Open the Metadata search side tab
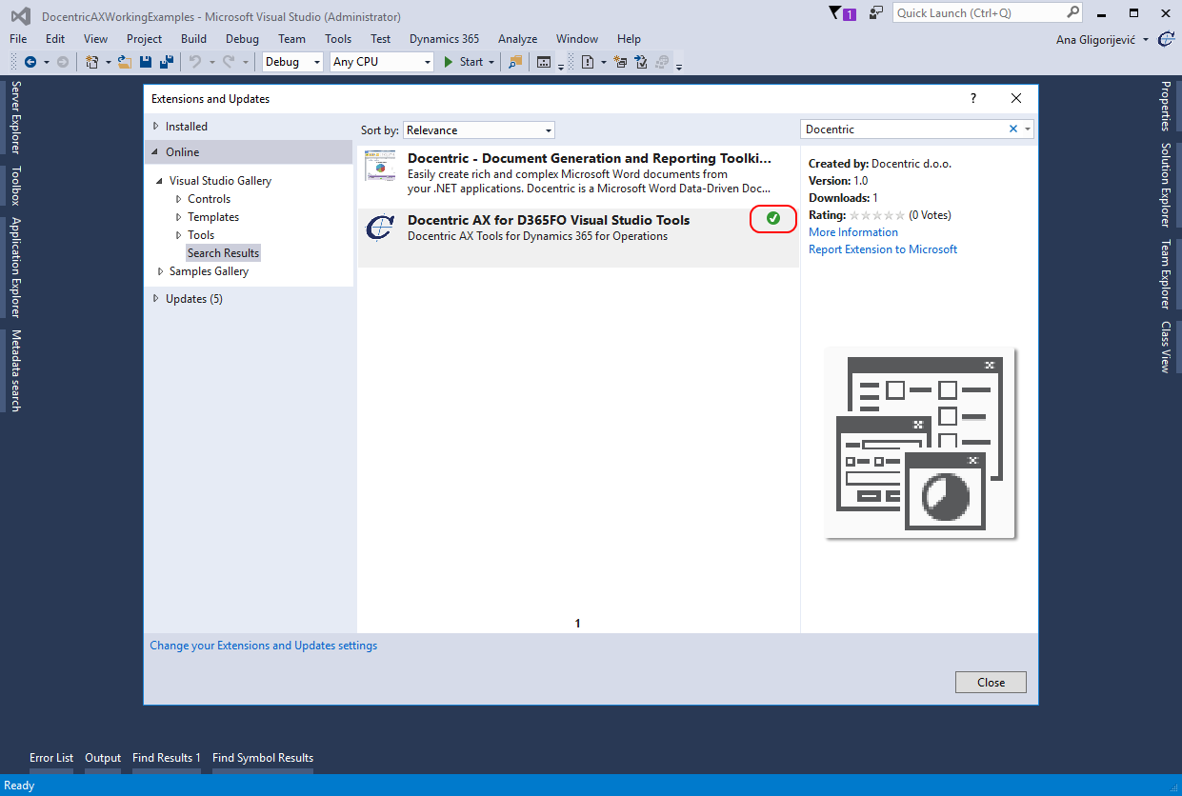 pos(15,370)
